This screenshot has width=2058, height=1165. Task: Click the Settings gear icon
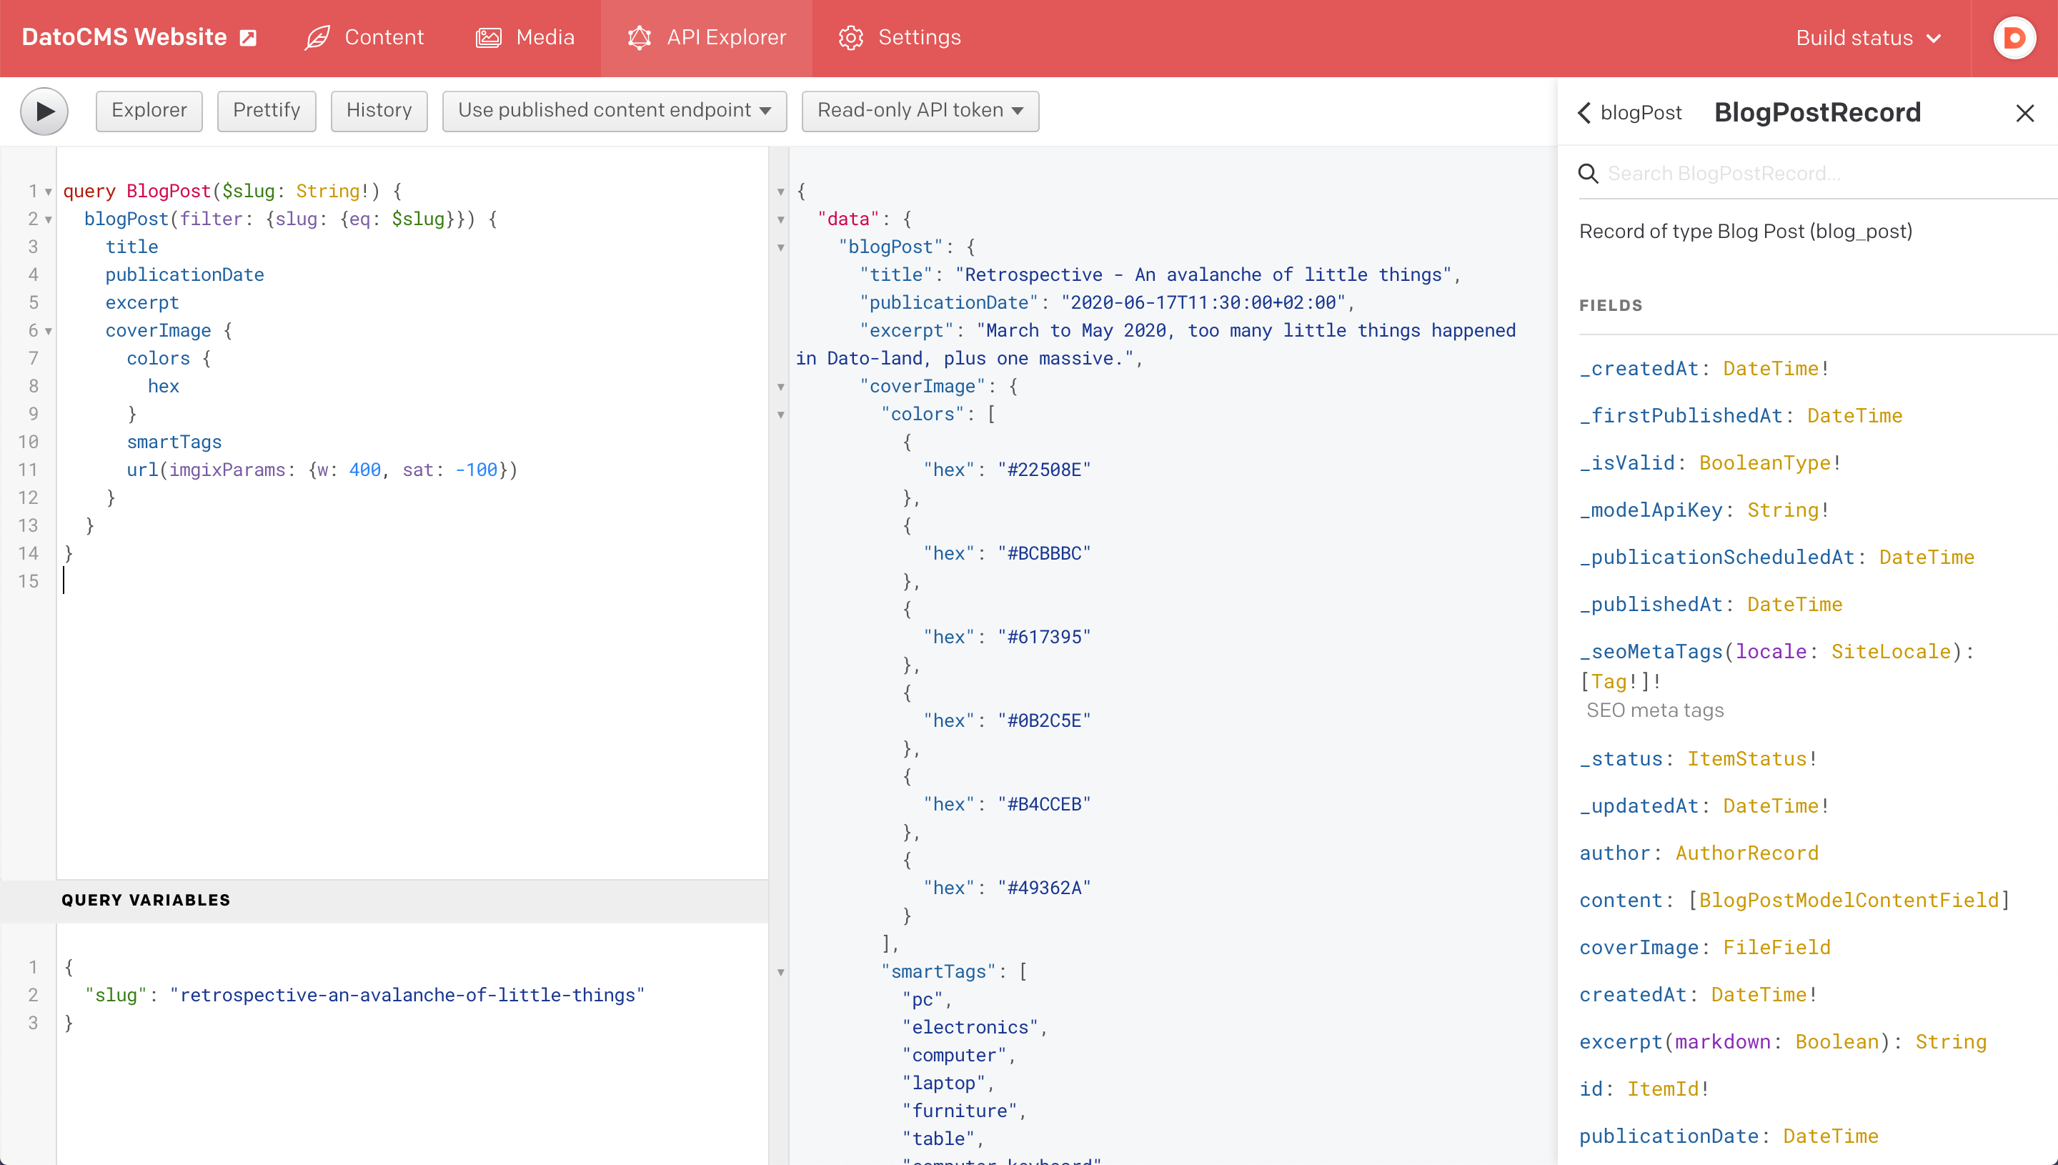(850, 38)
